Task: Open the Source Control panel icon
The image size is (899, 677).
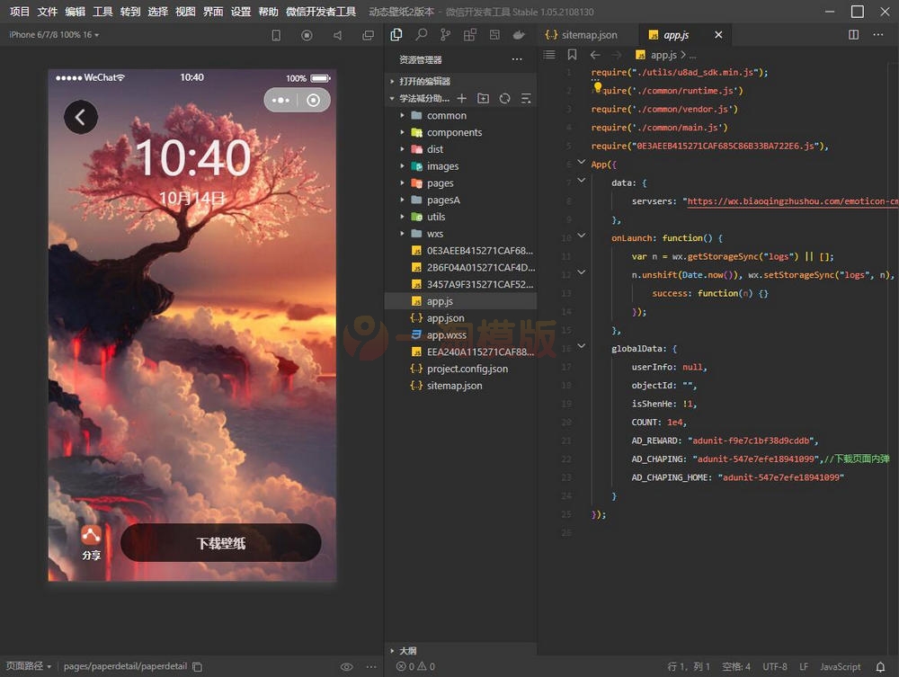Action: (x=445, y=35)
